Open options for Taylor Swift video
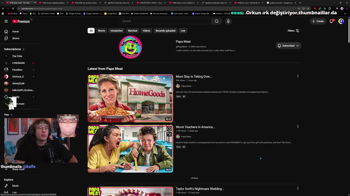The height and width of the screenshot is (196, 350). 298,188
